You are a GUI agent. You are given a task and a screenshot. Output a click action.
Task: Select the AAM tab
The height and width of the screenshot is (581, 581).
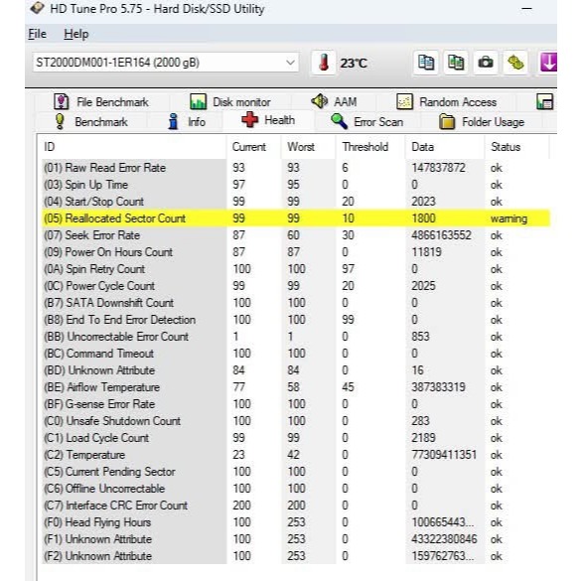pyautogui.click(x=335, y=101)
